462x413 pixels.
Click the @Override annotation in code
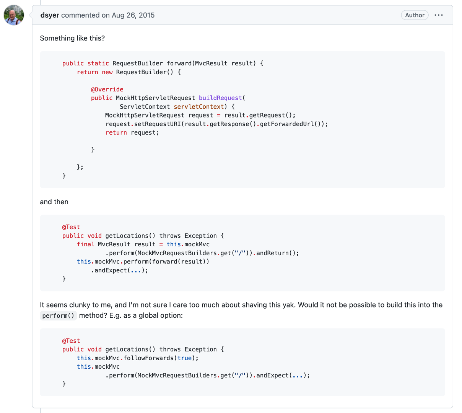[x=107, y=89]
